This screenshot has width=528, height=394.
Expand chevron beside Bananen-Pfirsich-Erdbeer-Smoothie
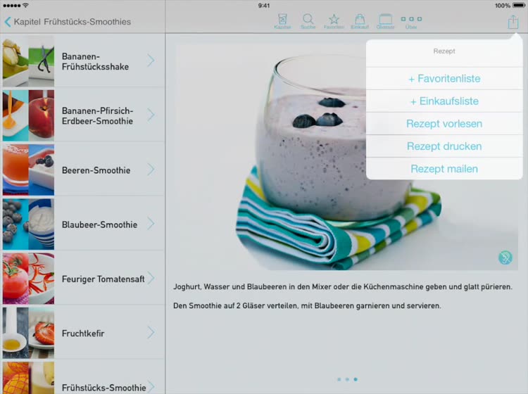(151, 115)
